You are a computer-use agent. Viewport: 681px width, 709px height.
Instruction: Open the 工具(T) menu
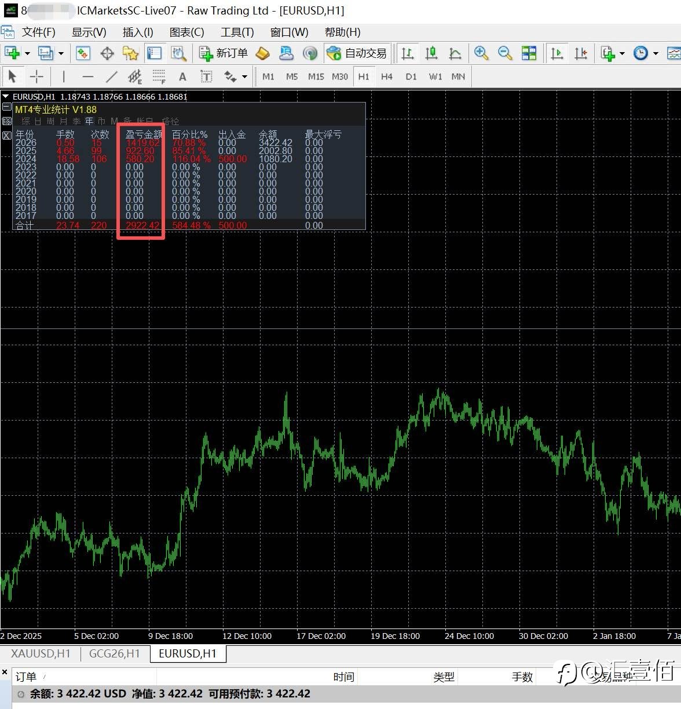click(x=237, y=32)
